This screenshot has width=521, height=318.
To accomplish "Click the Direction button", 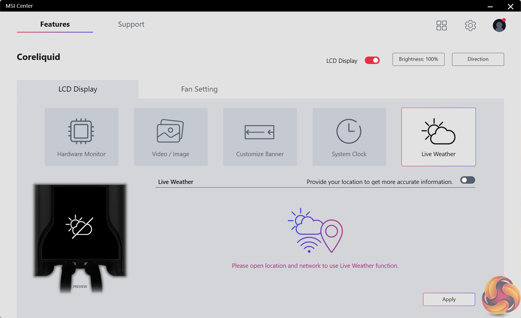I will click(x=478, y=59).
